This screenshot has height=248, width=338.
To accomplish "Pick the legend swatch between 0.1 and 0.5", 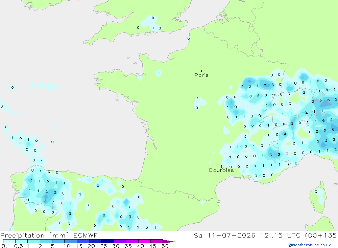I will [9, 241].
